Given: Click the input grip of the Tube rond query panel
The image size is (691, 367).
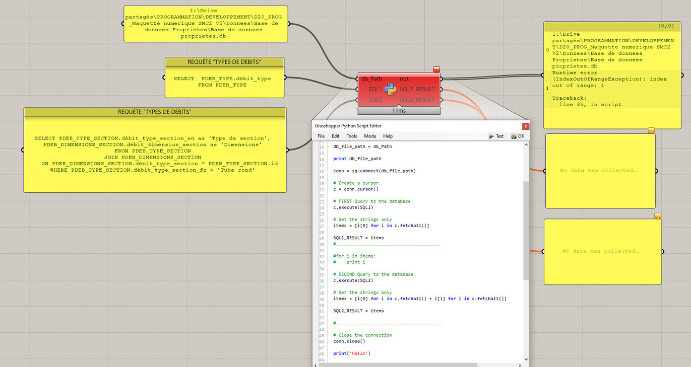Looking at the screenshot, I should coord(23,150).
